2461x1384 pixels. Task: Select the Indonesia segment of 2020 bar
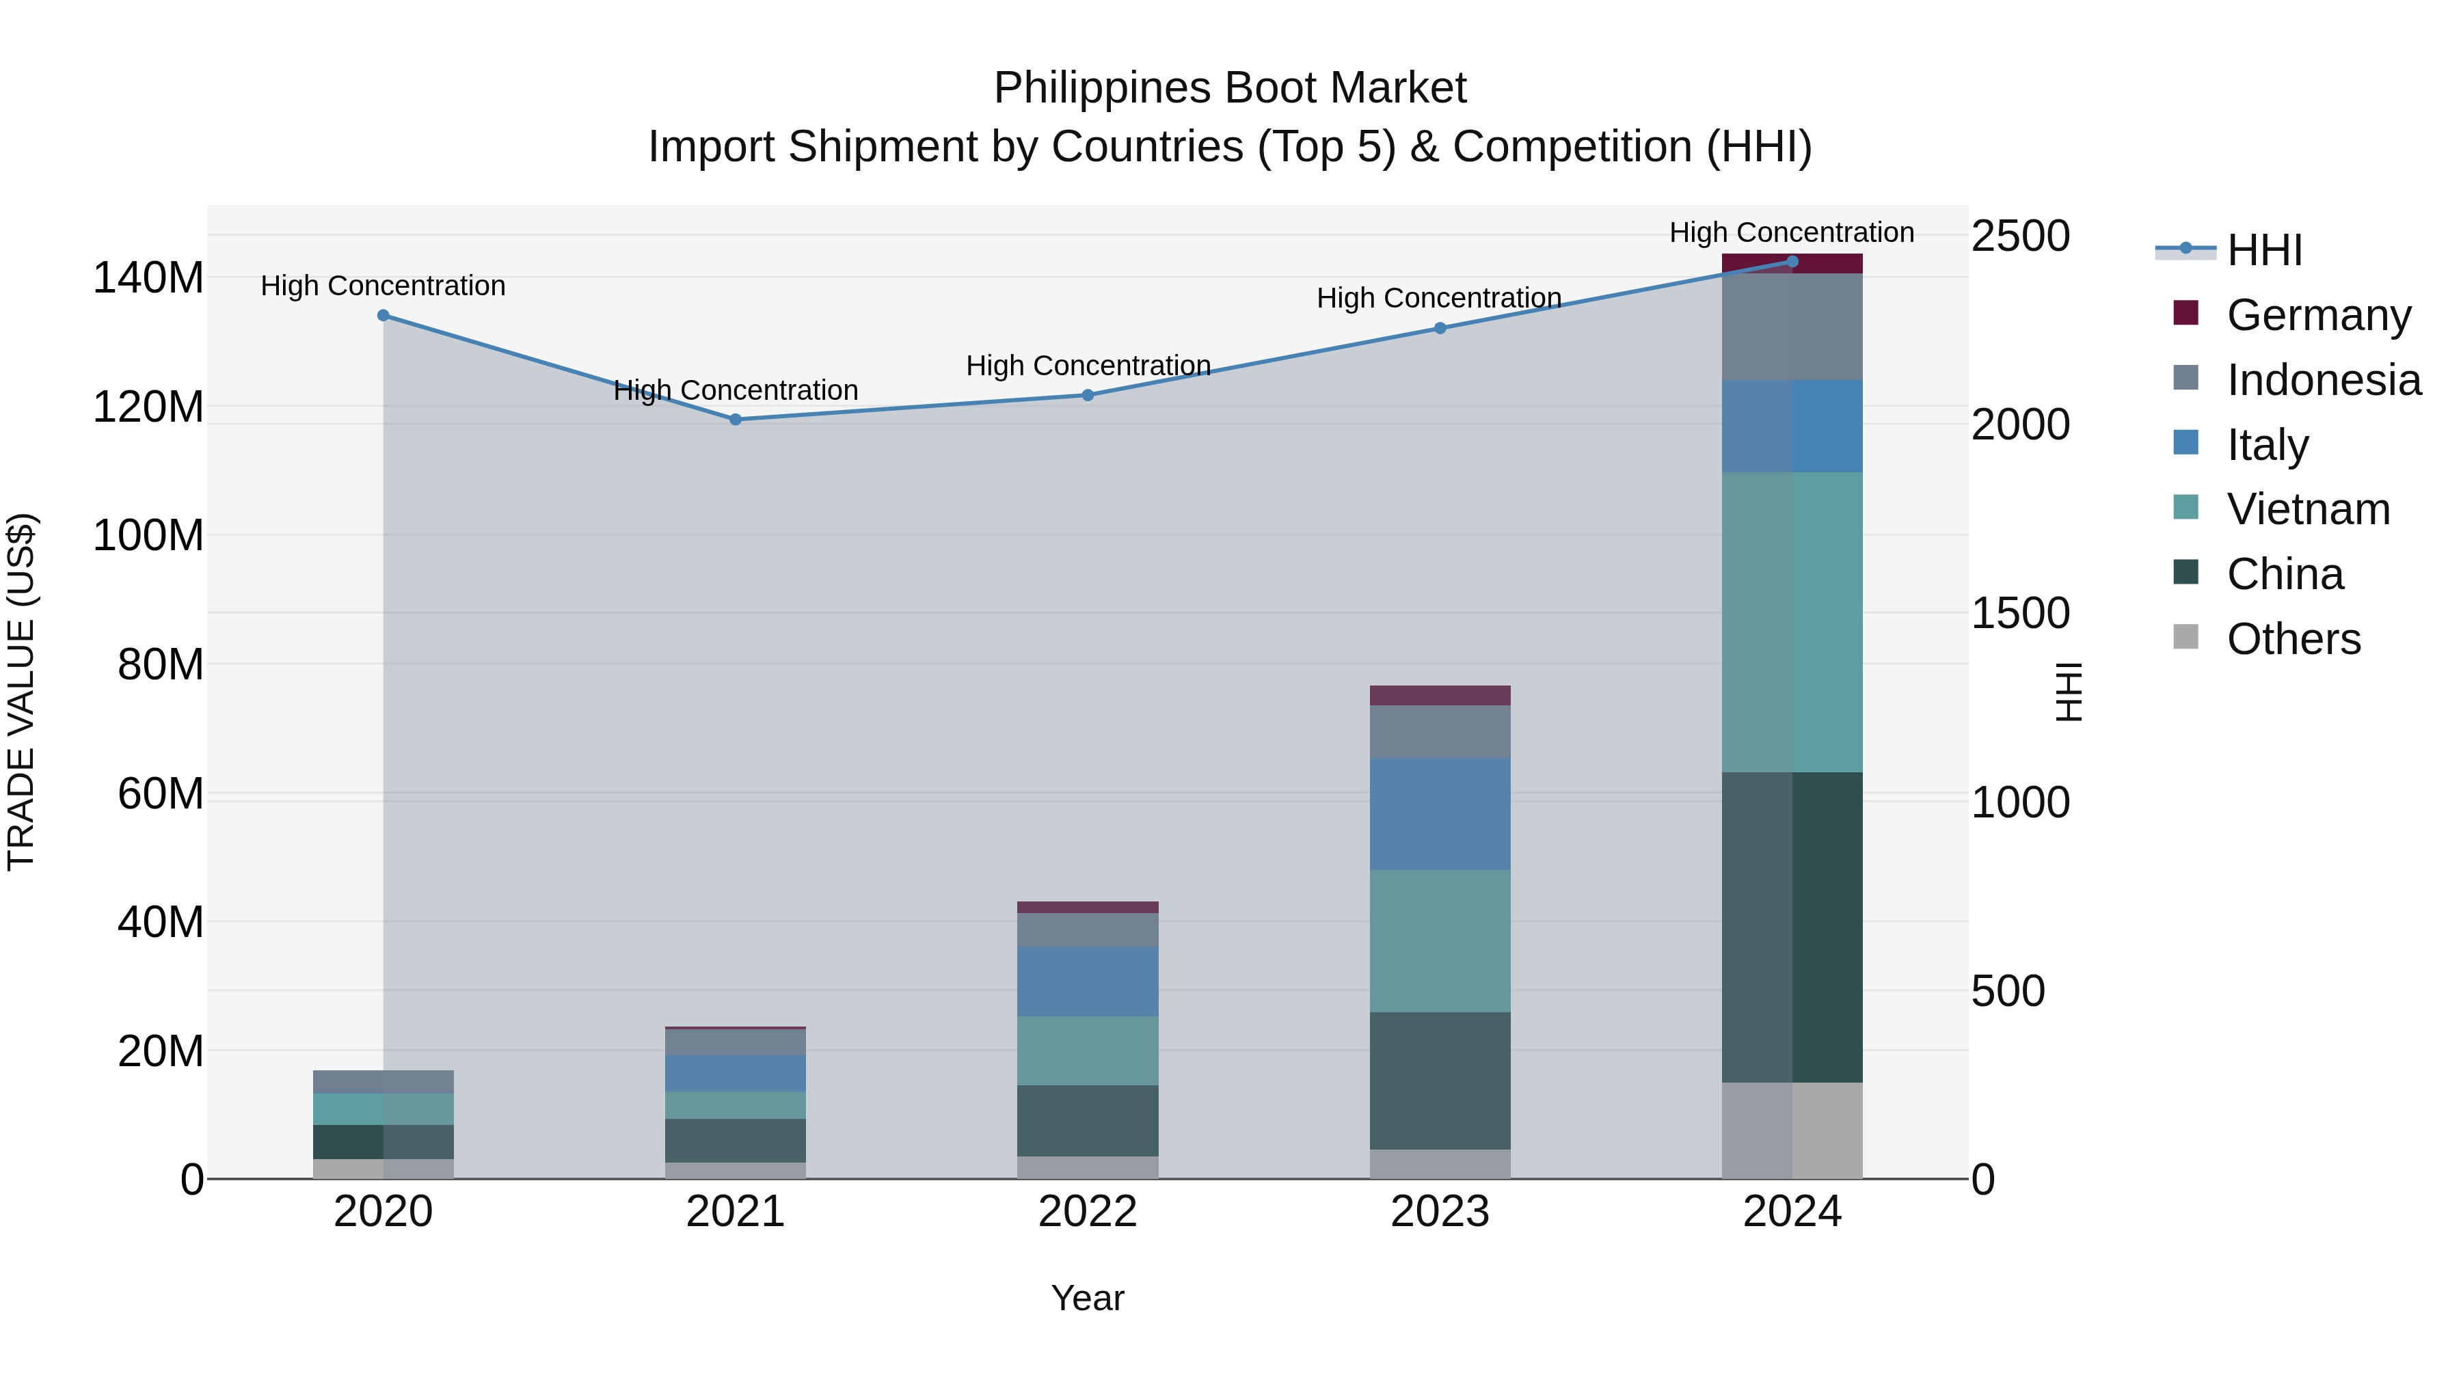point(383,1081)
